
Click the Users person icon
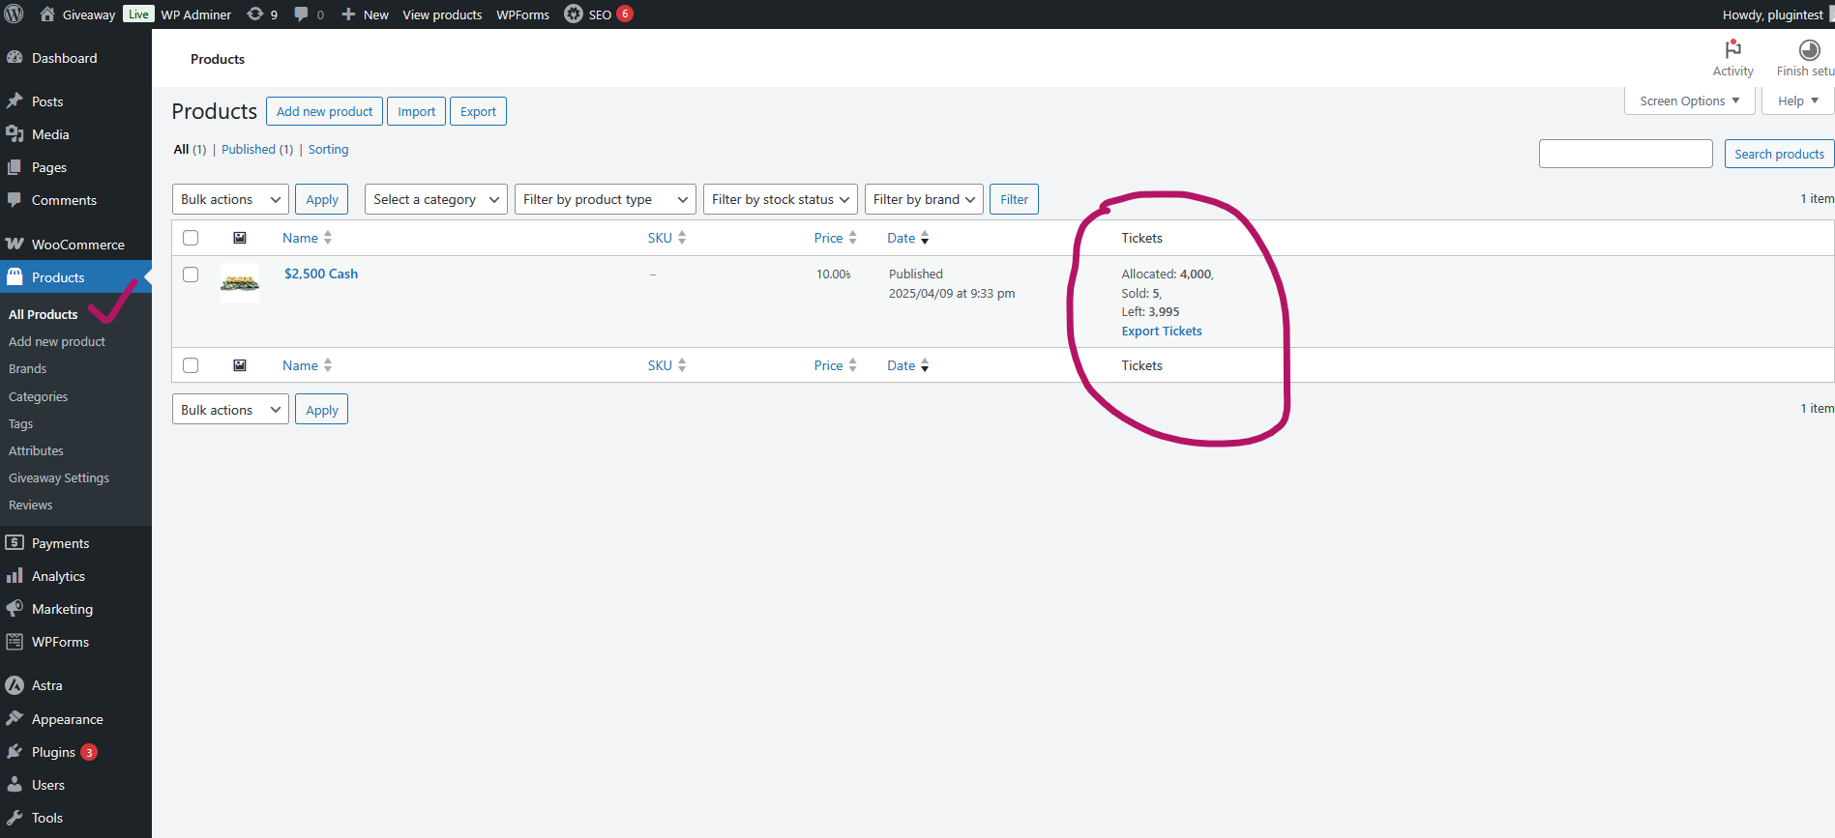click(15, 785)
